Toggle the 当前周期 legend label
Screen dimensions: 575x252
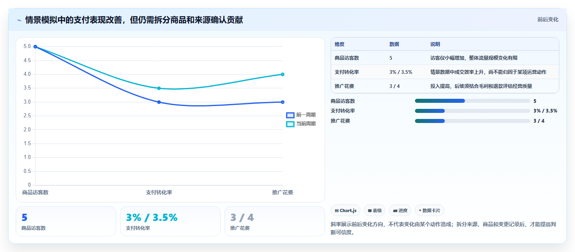(306, 124)
